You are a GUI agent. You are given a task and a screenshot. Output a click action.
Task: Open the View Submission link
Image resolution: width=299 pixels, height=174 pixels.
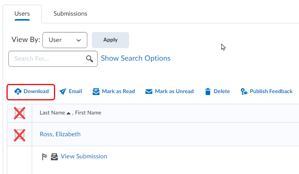point(84,156)
